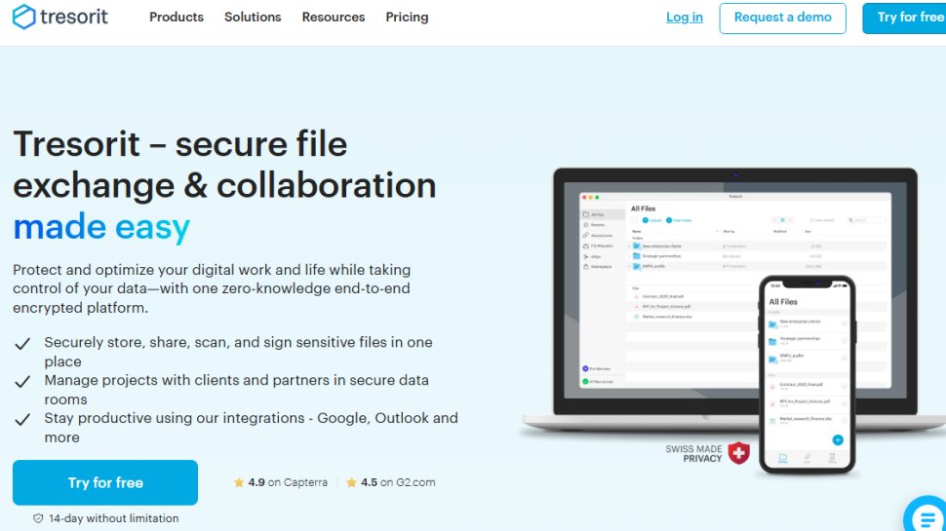Click the blue plus button on phone mockup

tap(838, 440)
